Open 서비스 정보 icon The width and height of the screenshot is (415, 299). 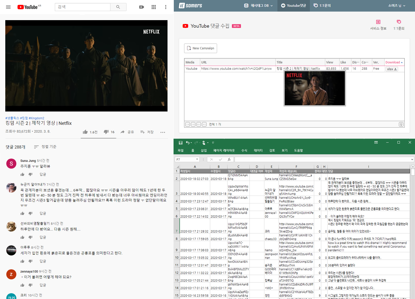point(378,25)
